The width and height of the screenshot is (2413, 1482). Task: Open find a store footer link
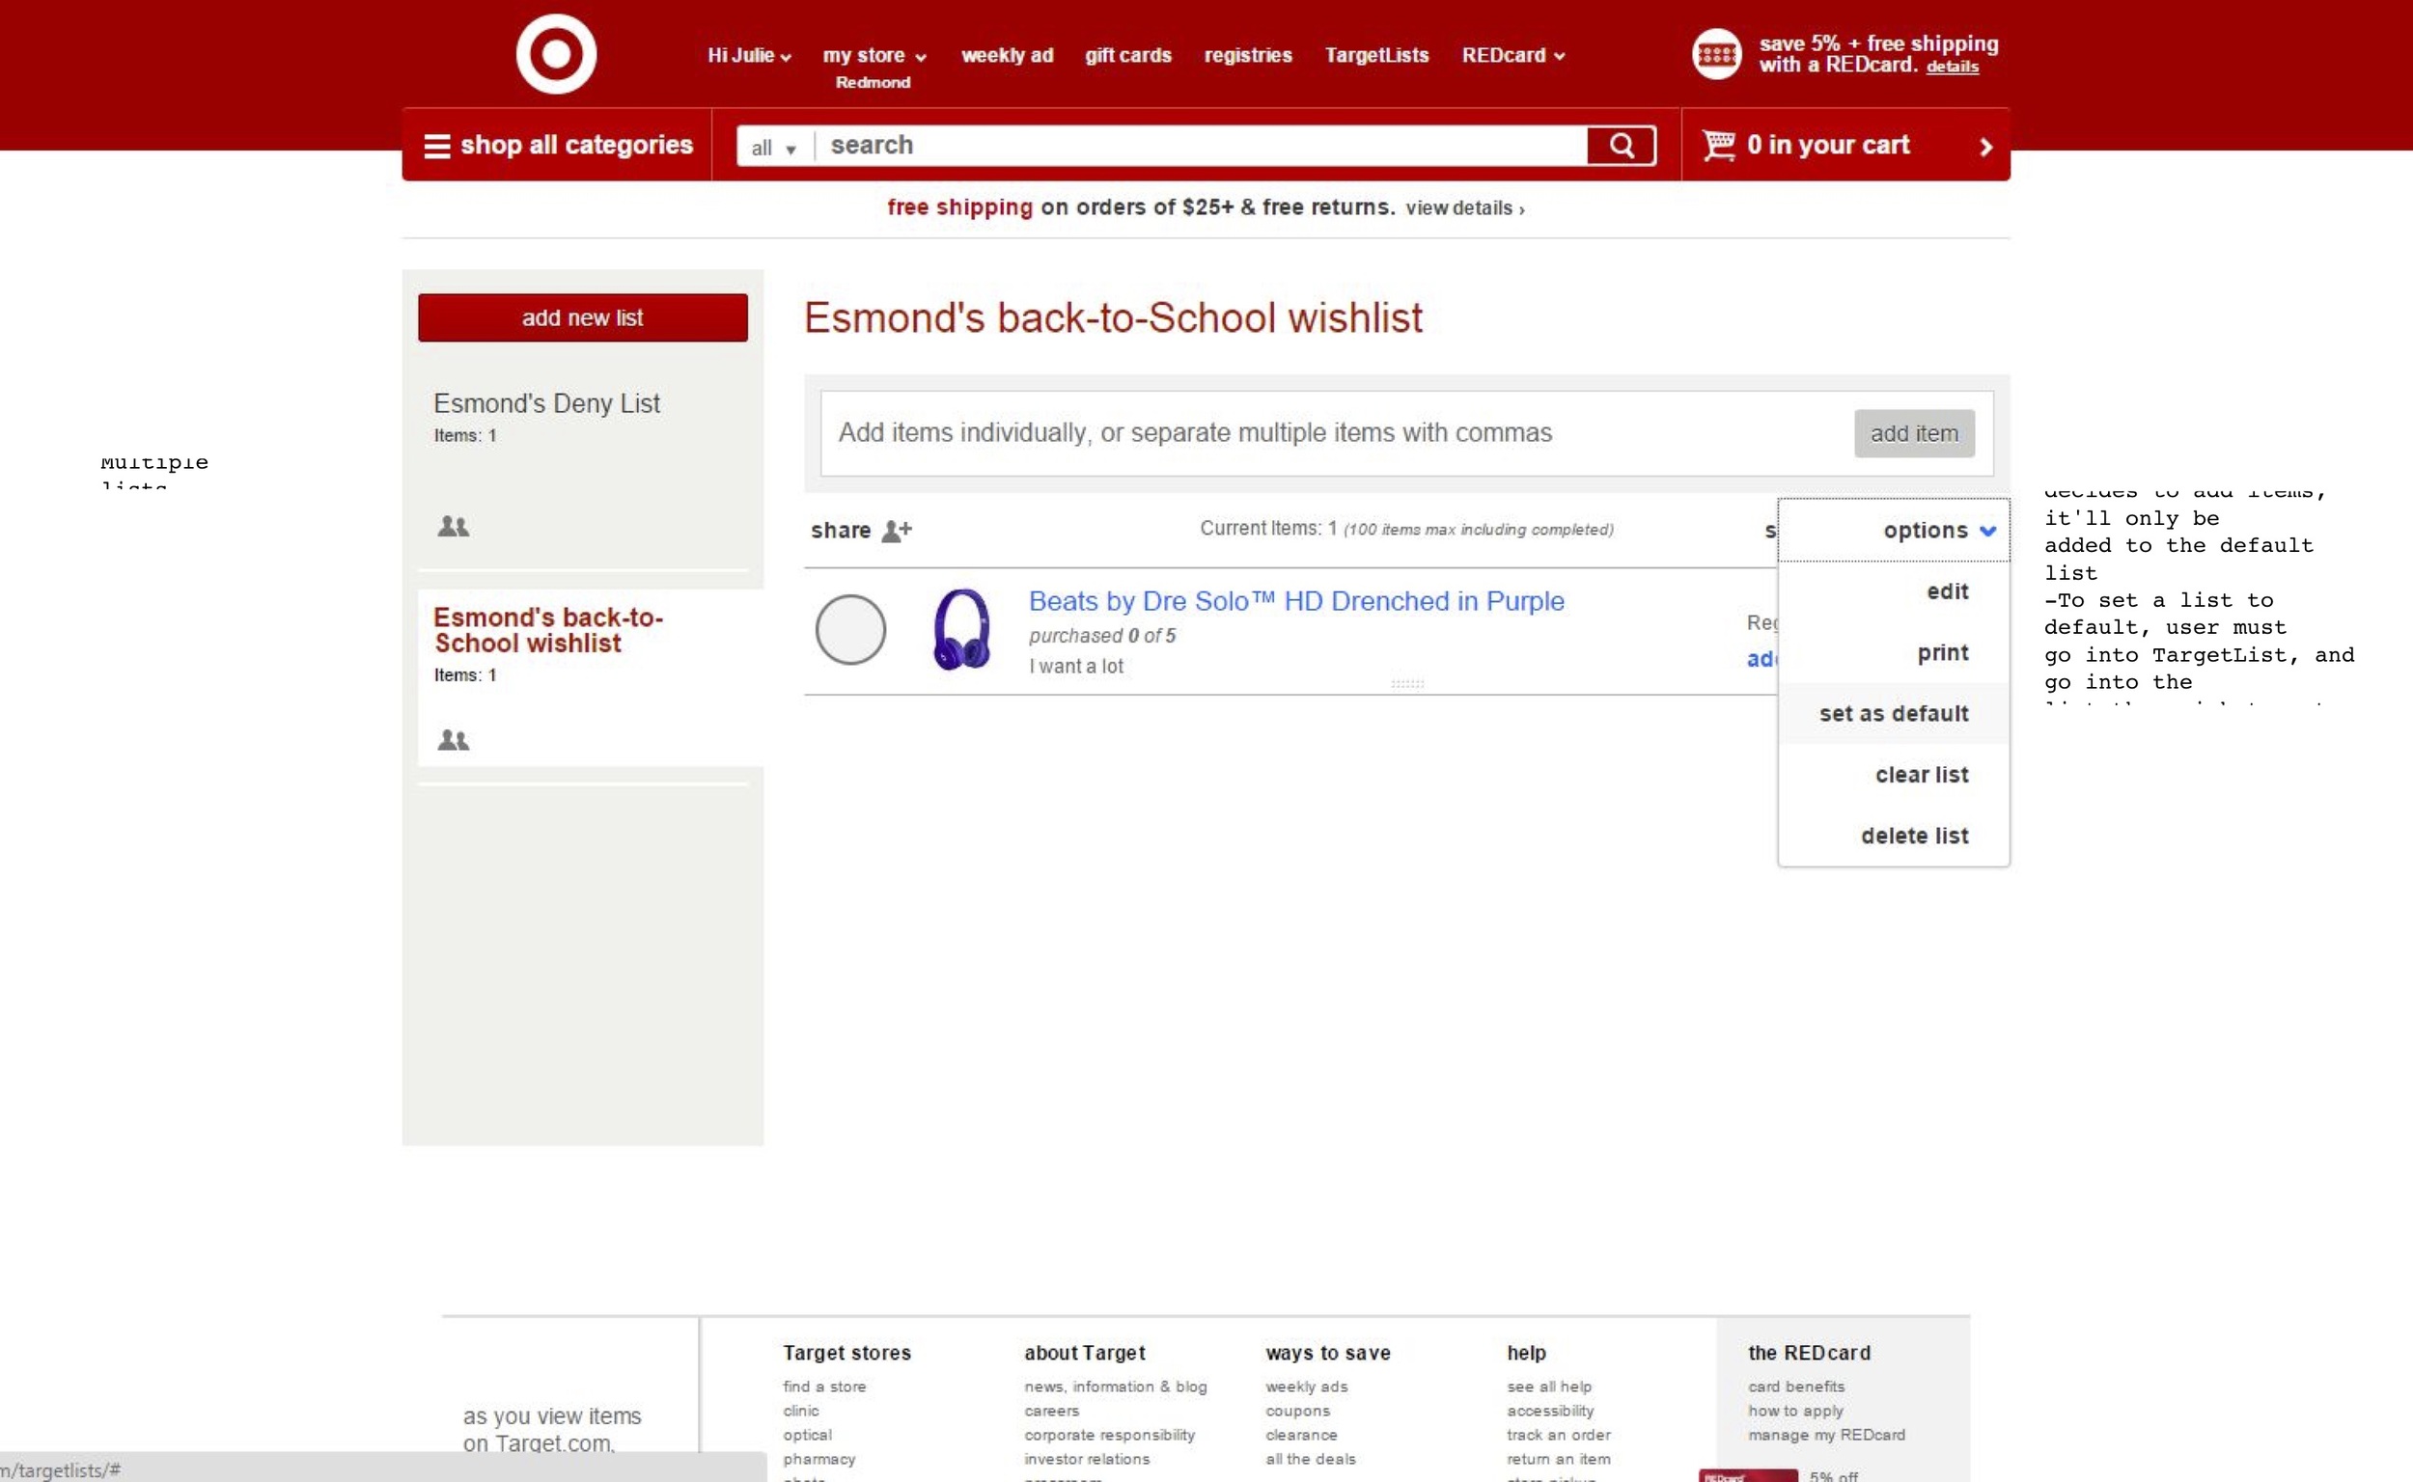coord(823,1386)
